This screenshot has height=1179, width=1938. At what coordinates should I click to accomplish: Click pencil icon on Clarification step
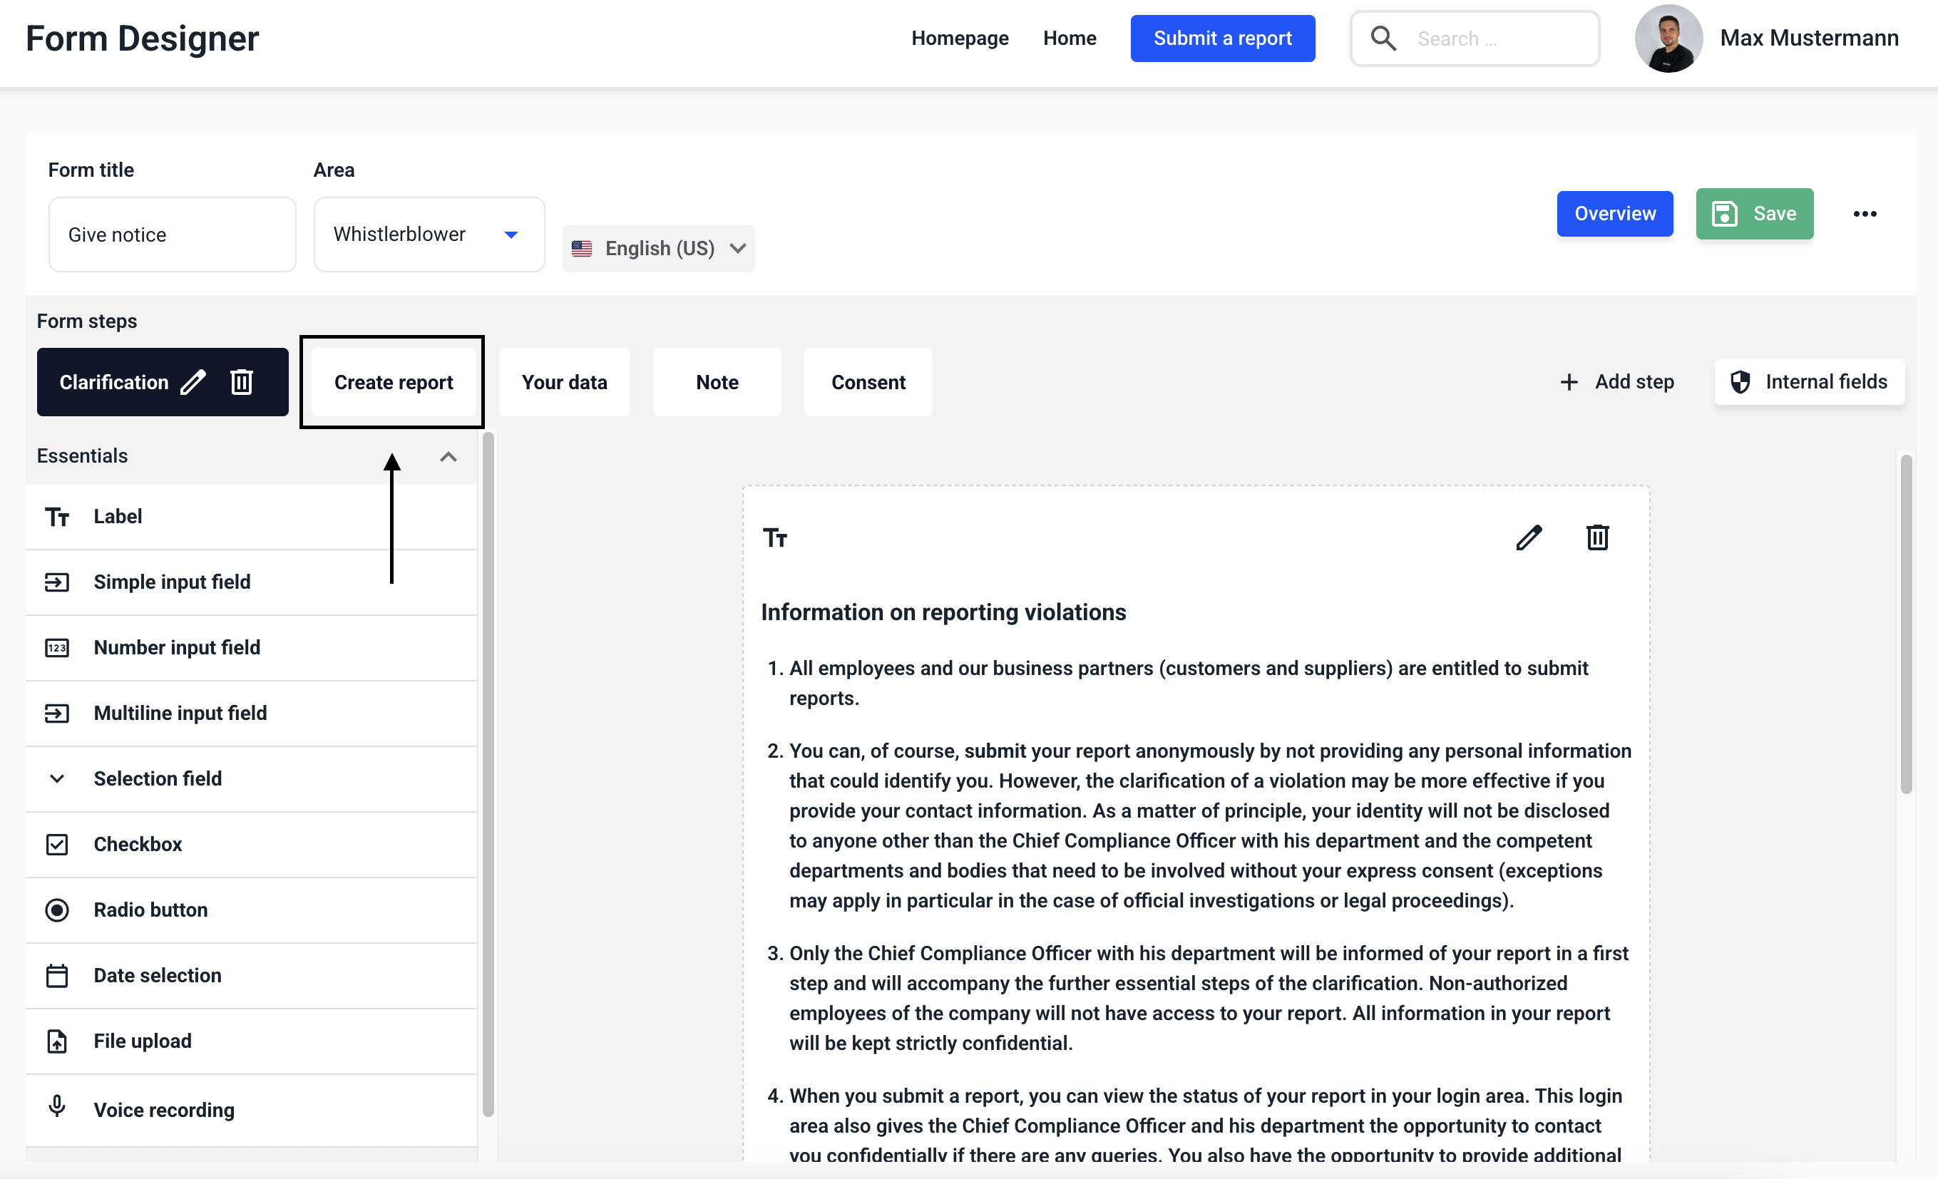[x=193, y=382]
